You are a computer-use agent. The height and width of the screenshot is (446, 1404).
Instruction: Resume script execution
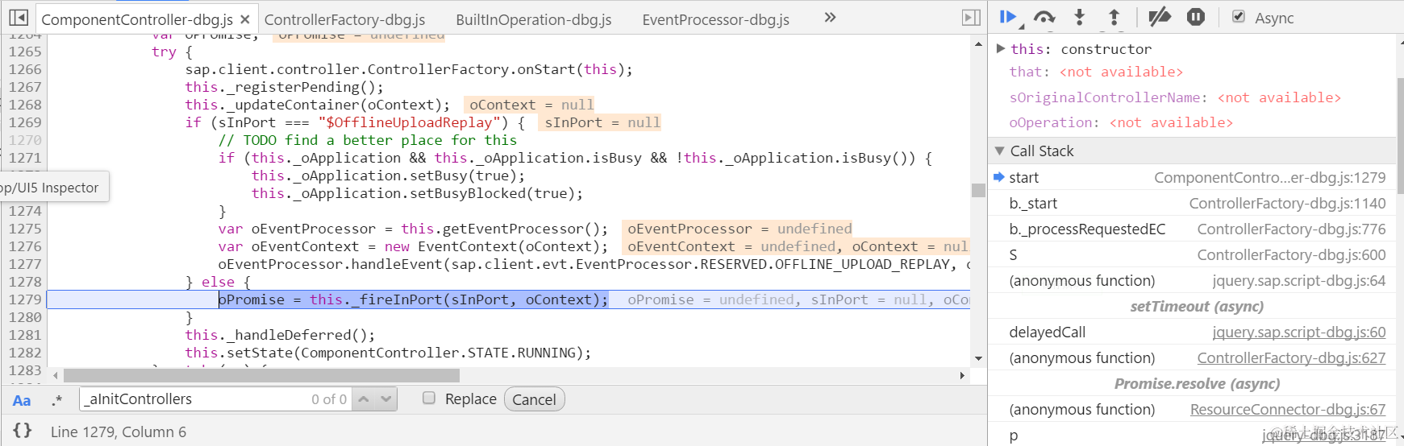[1008, 18]
